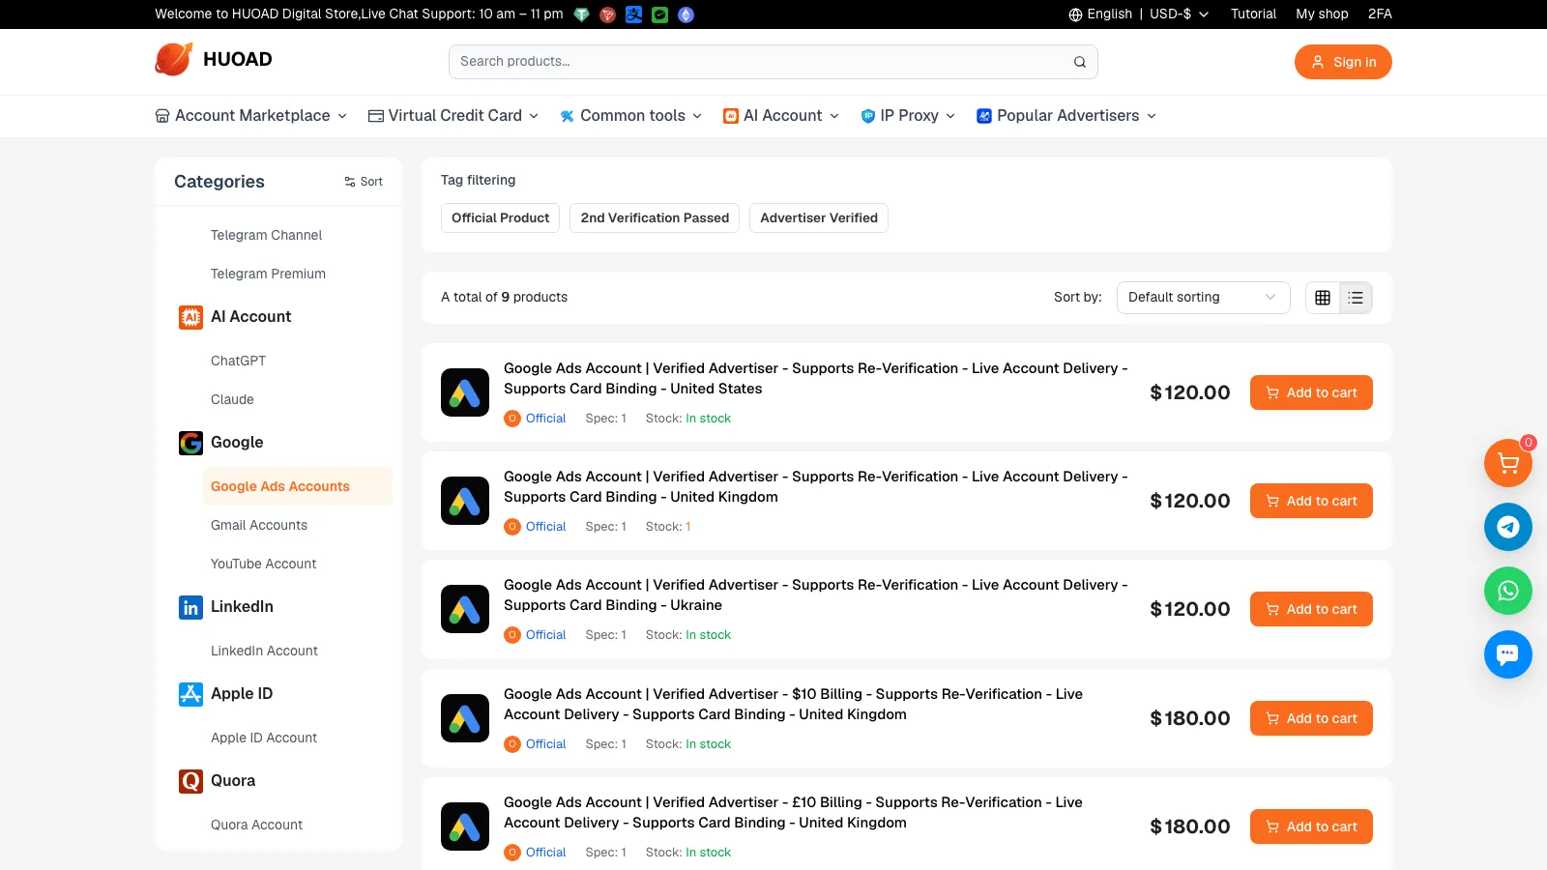1547x870 pixels.
Task: Expand the IP Proxy menu
Action: pyautogui.click(x=908, y=116)
